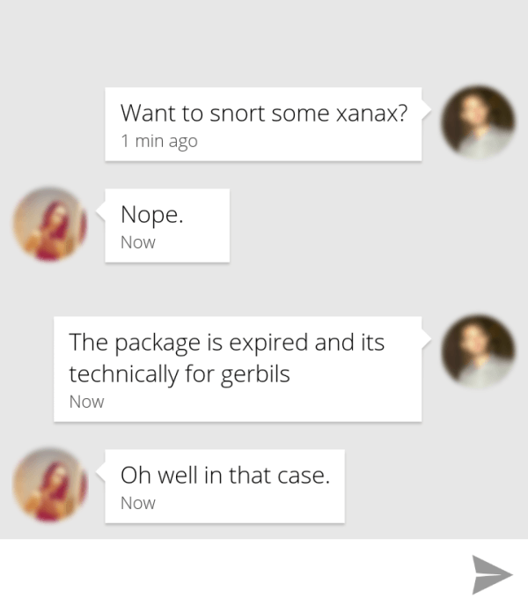Tap the word "expired" in third message
Image resolution: width=528 pixels, height=606 pixels.
pos(267,343)
